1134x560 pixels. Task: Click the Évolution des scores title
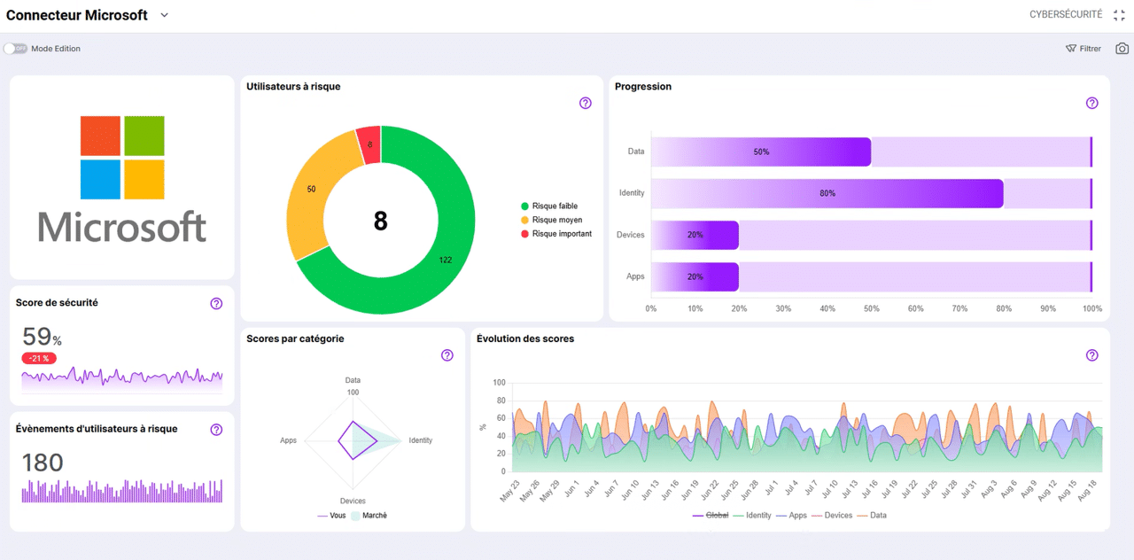coord(525,338)
